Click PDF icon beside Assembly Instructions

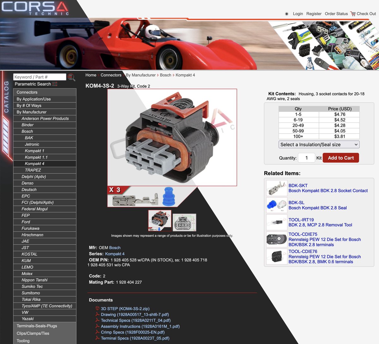[98, 326]
